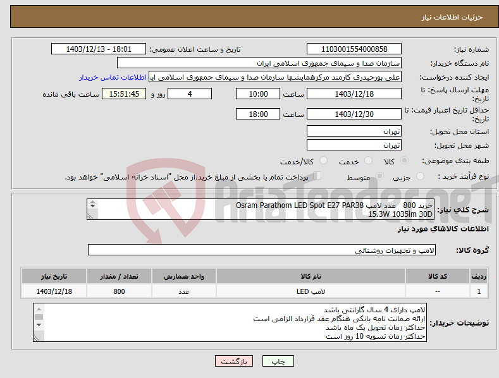The image size is (499, 378).
Task: Select the کالا radio button
Action: 404,161
